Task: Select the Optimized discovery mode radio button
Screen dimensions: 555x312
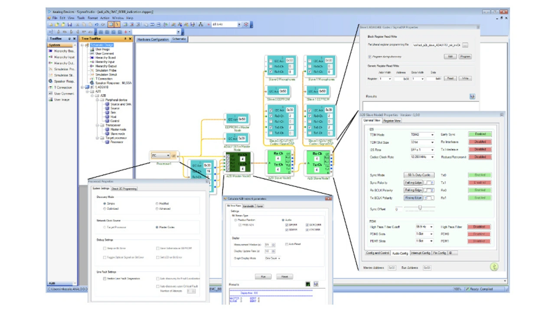Action: pos(104,209)
